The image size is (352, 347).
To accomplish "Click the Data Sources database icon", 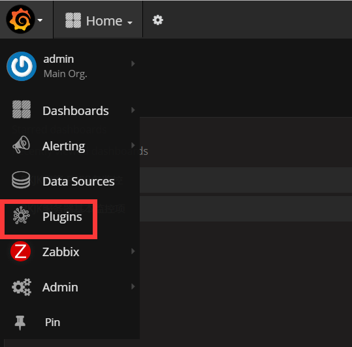I will pyautogui.click(x=21, y=180).
